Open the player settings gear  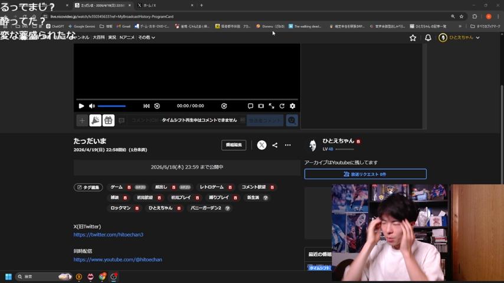[293, 106]
